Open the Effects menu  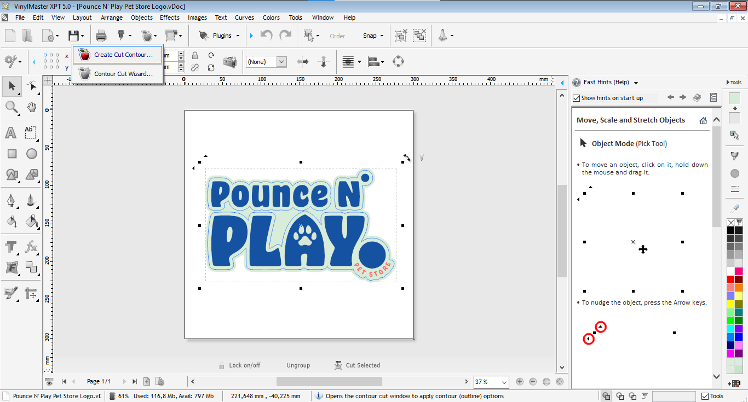(170, 18)
